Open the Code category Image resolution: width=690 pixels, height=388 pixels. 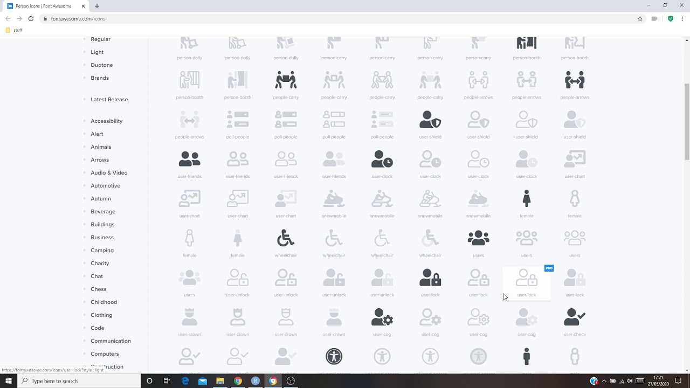(98, 328)
